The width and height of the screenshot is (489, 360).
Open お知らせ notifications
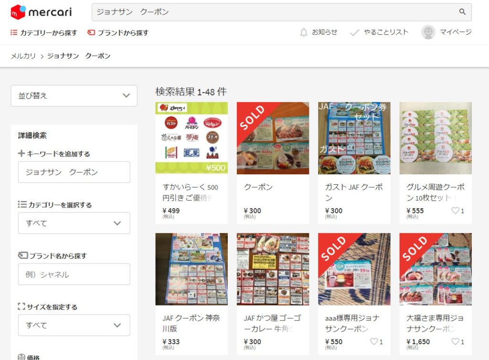(x=324, y=32)
